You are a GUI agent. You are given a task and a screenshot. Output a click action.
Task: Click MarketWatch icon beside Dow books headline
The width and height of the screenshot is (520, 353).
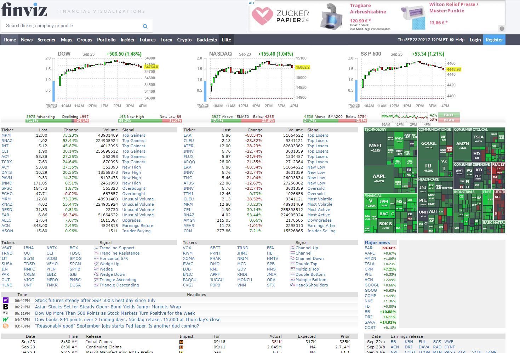(6, 319)
